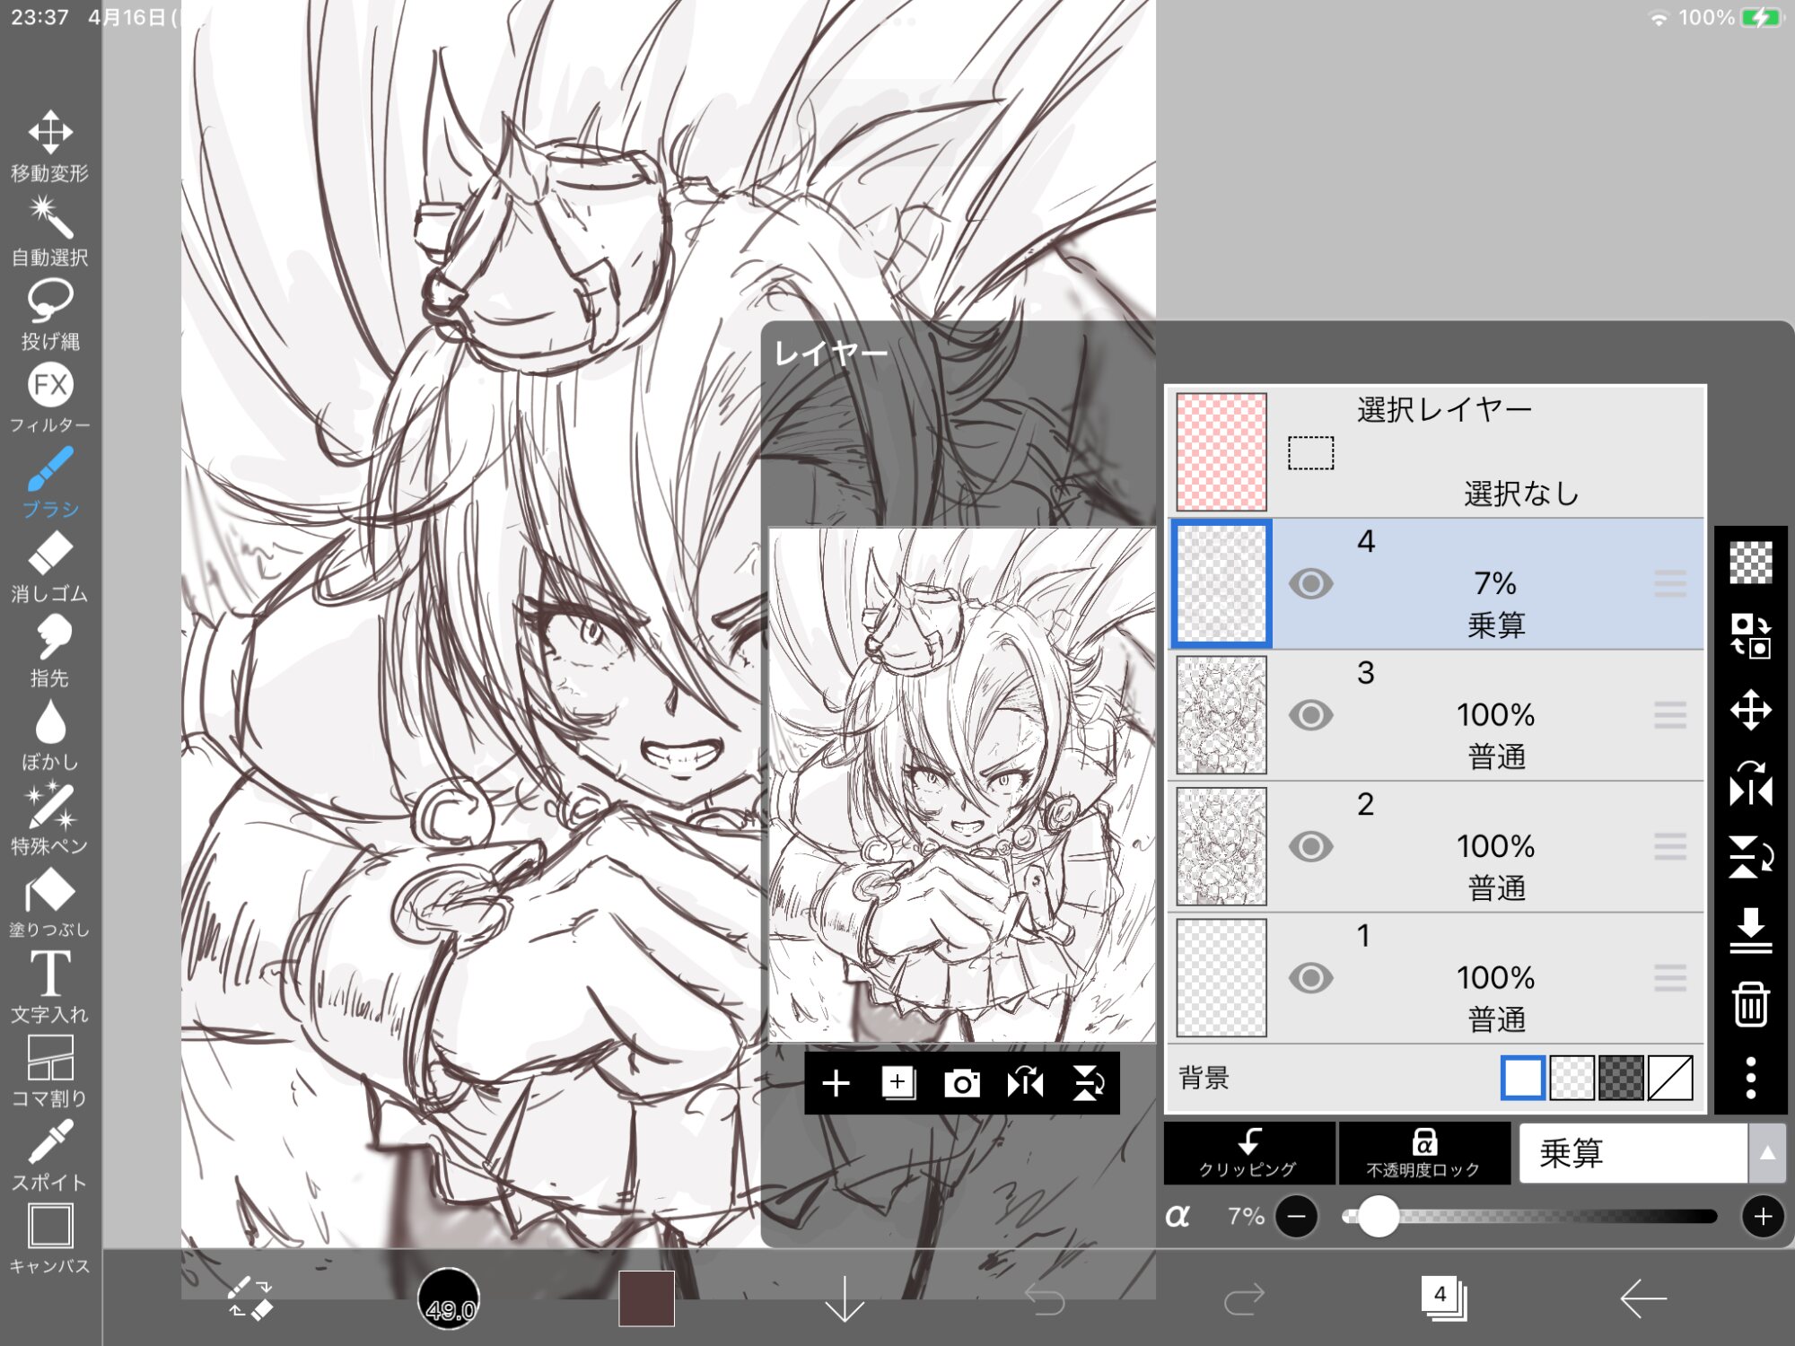Toggle 不透明度ロック alpha lock
The image size is (1795, 1346).
1423,1153
